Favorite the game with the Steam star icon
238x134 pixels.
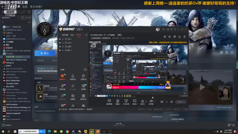point(232,52)
